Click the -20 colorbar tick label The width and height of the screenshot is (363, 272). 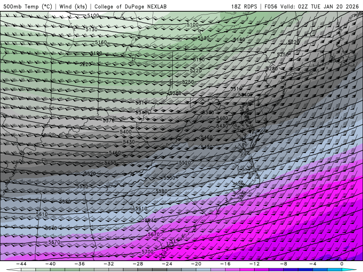(196, 264)
